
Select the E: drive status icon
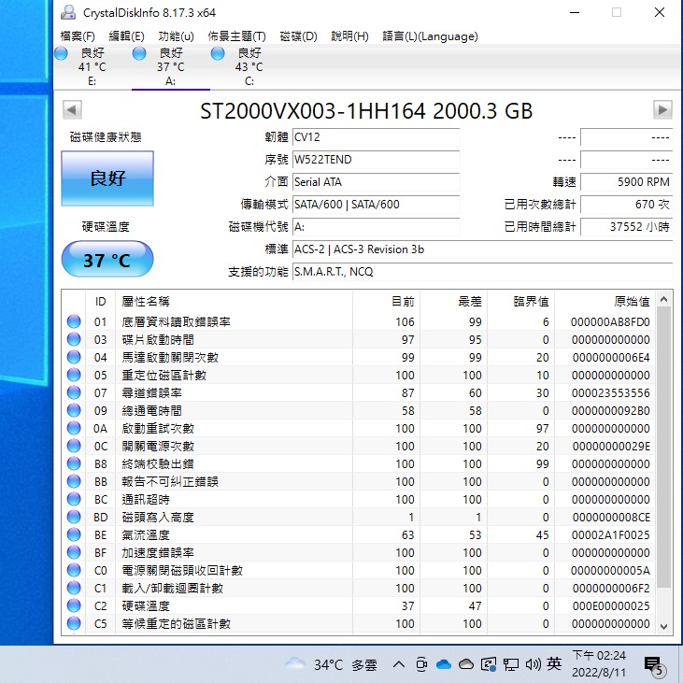coord(61,54)
